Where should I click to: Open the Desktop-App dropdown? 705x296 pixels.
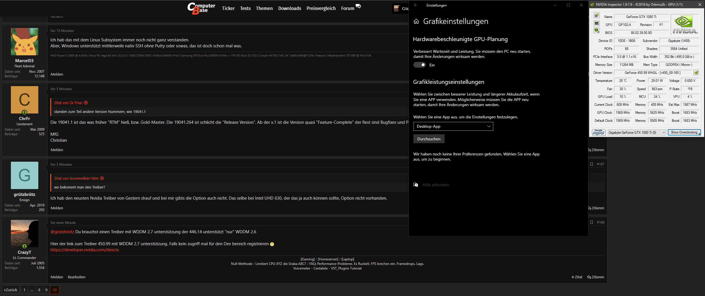(x=453, y=126)
